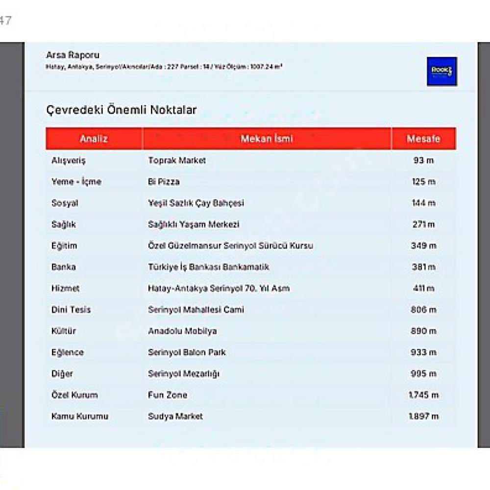The image size is (490, 490).
Task: Select Özel Güzelmansur Serinyol Sürücü Kursu
Action: click(x=231, y=245)
